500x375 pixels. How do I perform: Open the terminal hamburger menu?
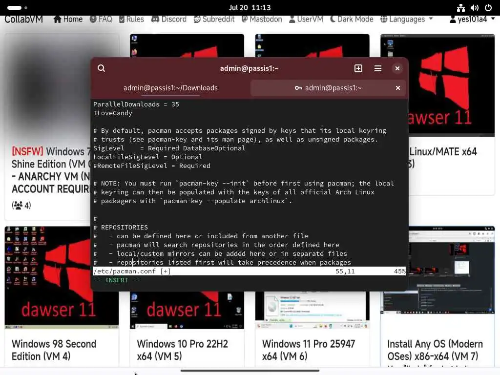[x=378, y=68]
